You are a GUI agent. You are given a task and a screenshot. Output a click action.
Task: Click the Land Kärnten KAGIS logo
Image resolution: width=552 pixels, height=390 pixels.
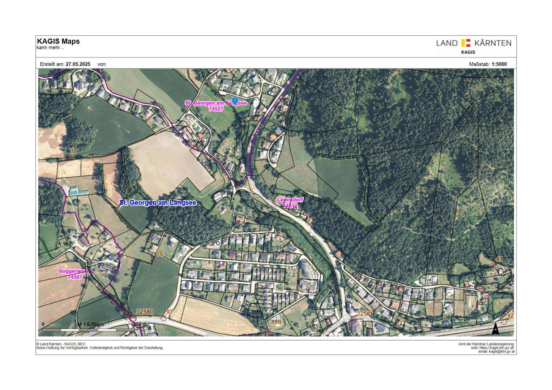click(x=474, y=46)
